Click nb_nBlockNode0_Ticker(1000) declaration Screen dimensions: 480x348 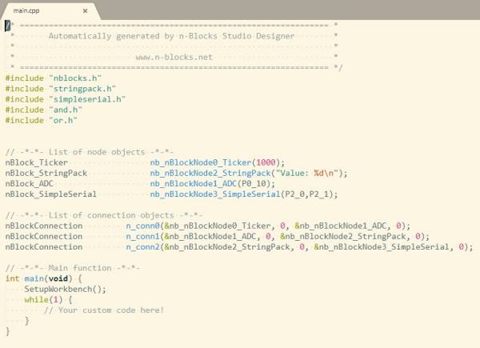click(x=218, y=162)
